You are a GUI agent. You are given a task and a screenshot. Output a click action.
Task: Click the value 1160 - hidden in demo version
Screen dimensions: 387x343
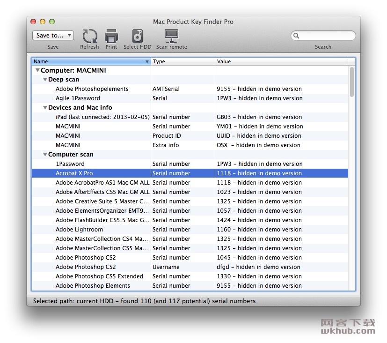pos(259,230)
